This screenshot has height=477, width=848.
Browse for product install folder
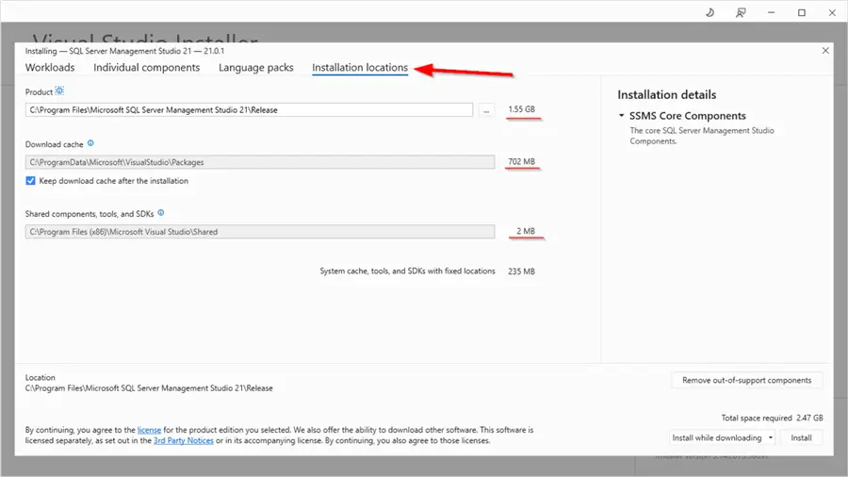tap(486, 110)
